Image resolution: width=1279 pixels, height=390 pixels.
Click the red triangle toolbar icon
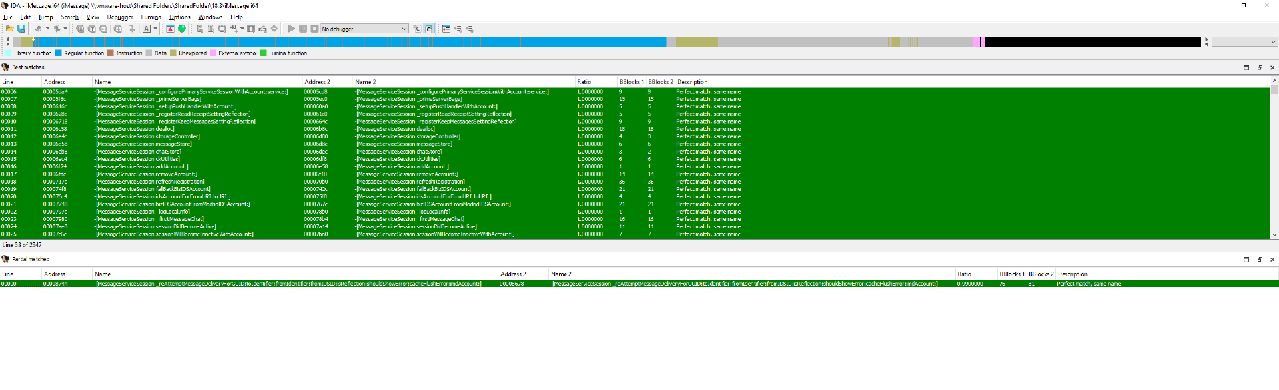pyautogui.click(x=170, y=29)
